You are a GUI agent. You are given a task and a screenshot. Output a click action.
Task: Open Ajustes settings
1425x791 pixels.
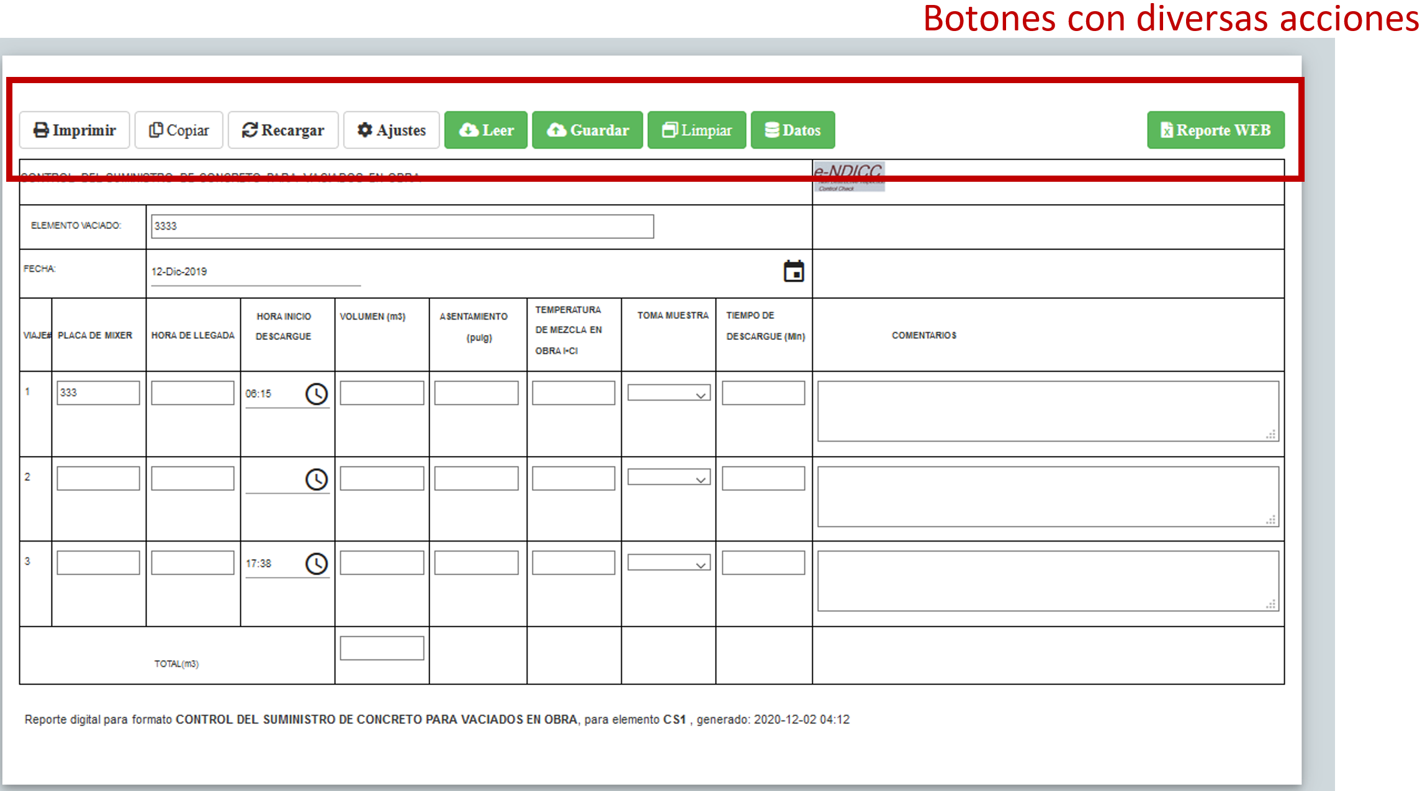pyautogui.click(x=392, y=130)
